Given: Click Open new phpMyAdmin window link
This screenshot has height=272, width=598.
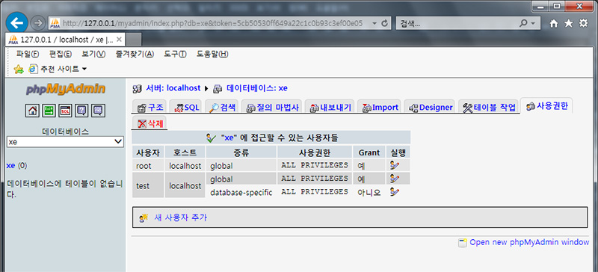Looking at the screenshot, I should click(529, 242).
